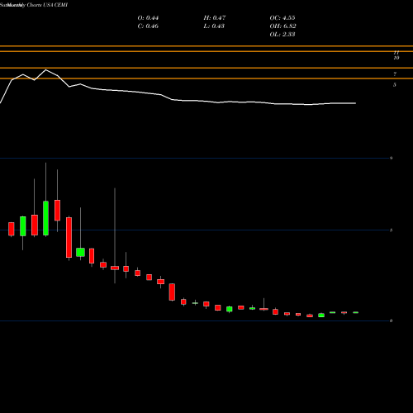
Task: Click the chart title ending in USA CEMI
Action: 34,5
